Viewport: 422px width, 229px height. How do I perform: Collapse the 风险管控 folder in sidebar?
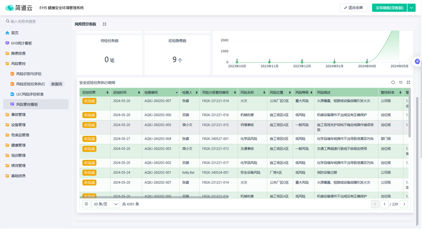(18, 64)
